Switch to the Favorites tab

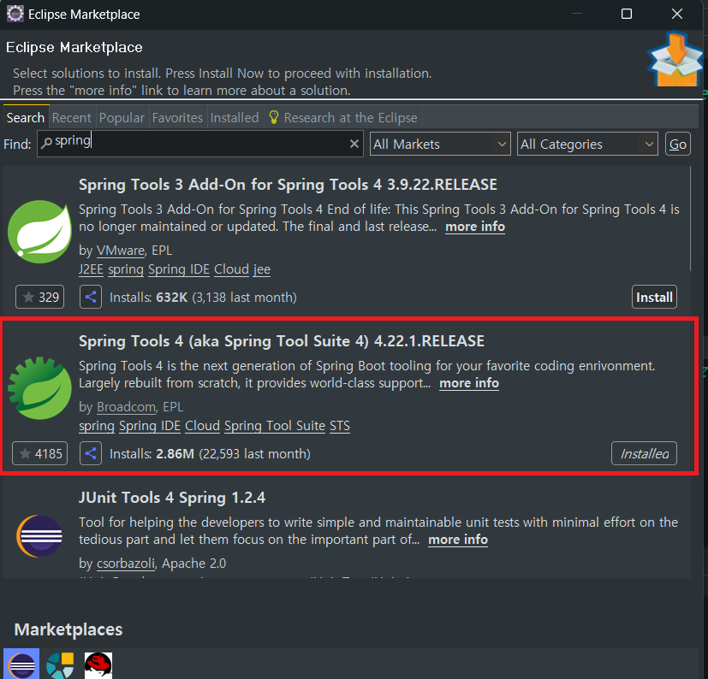pos(177,118)
